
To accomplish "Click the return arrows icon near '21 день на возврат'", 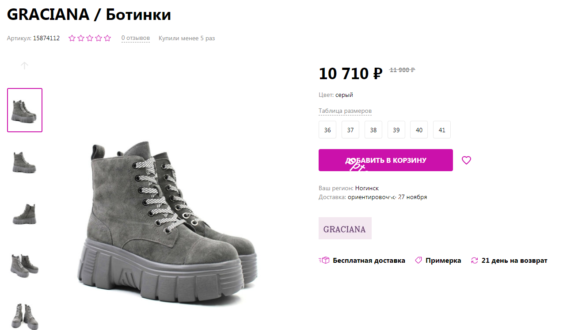I will [475, 260].
